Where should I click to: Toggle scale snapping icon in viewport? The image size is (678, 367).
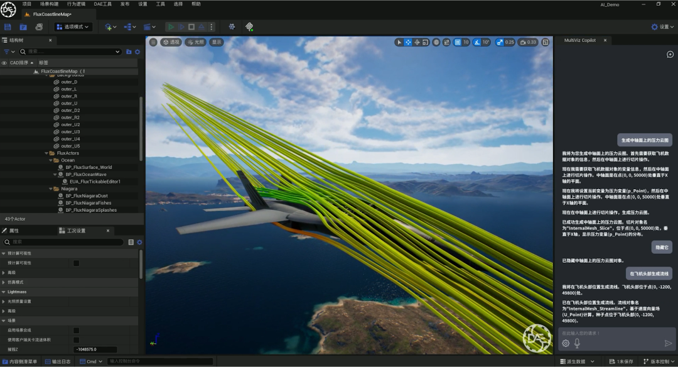[500, 42]
